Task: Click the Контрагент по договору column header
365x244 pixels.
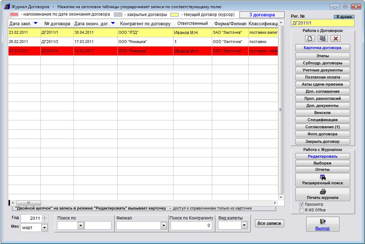Action: pos(145,24)
